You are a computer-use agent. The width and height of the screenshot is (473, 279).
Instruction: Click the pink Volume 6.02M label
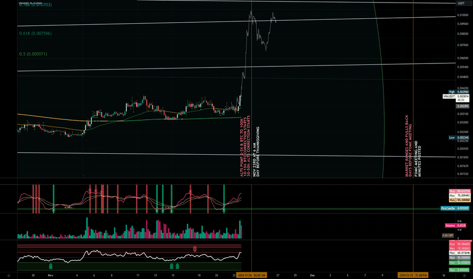tap(456, 225)
